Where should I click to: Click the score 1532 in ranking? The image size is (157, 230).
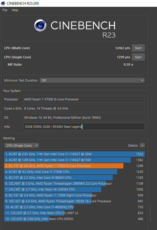(140, 154)
